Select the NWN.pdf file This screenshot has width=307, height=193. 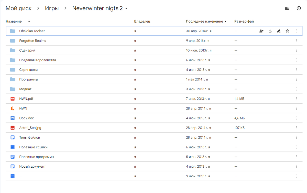point(26,99)
